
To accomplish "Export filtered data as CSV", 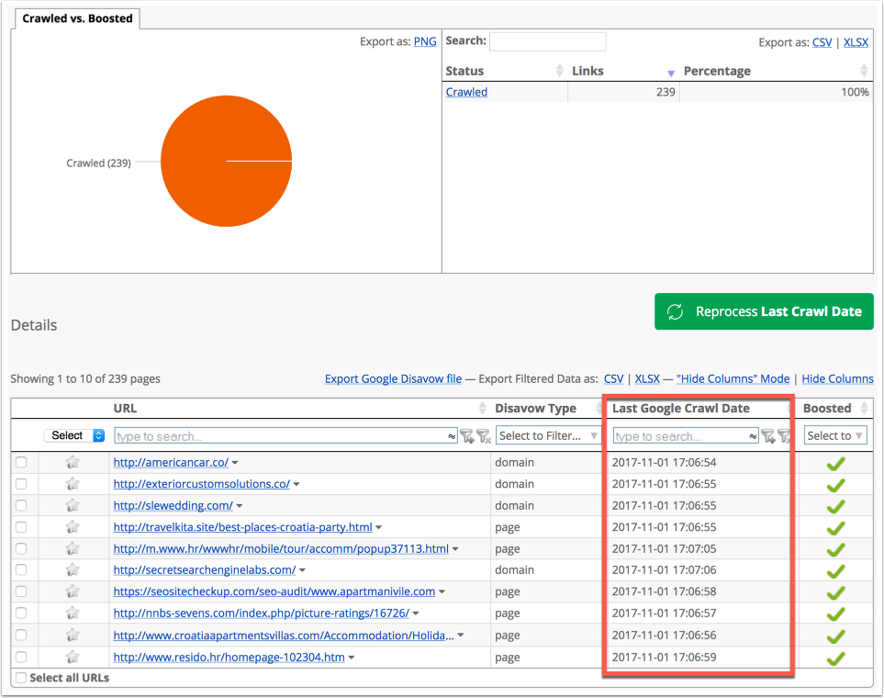I will [x=613, y=378].
